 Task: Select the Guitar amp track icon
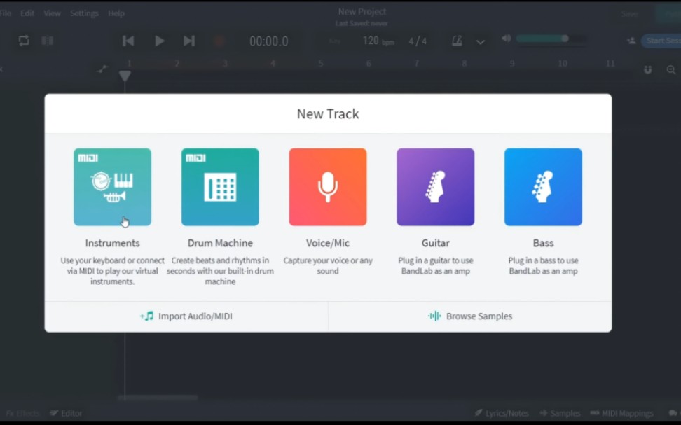coord(435,186)
